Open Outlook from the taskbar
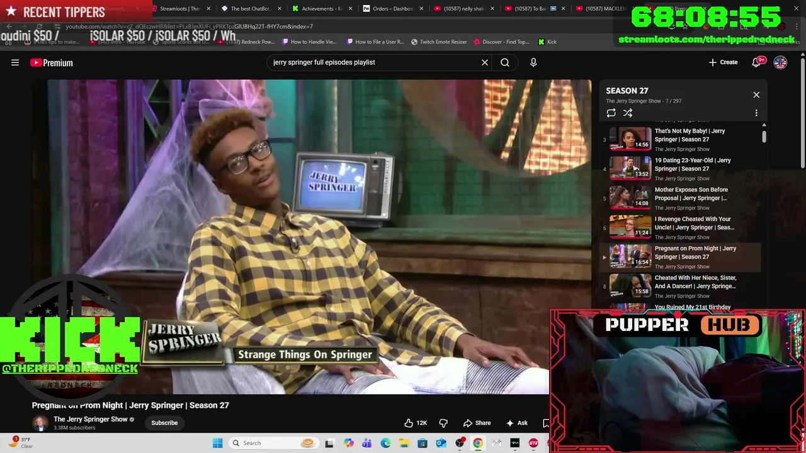The width and height of the screenshot is (806, 453). tap(441, 443)
